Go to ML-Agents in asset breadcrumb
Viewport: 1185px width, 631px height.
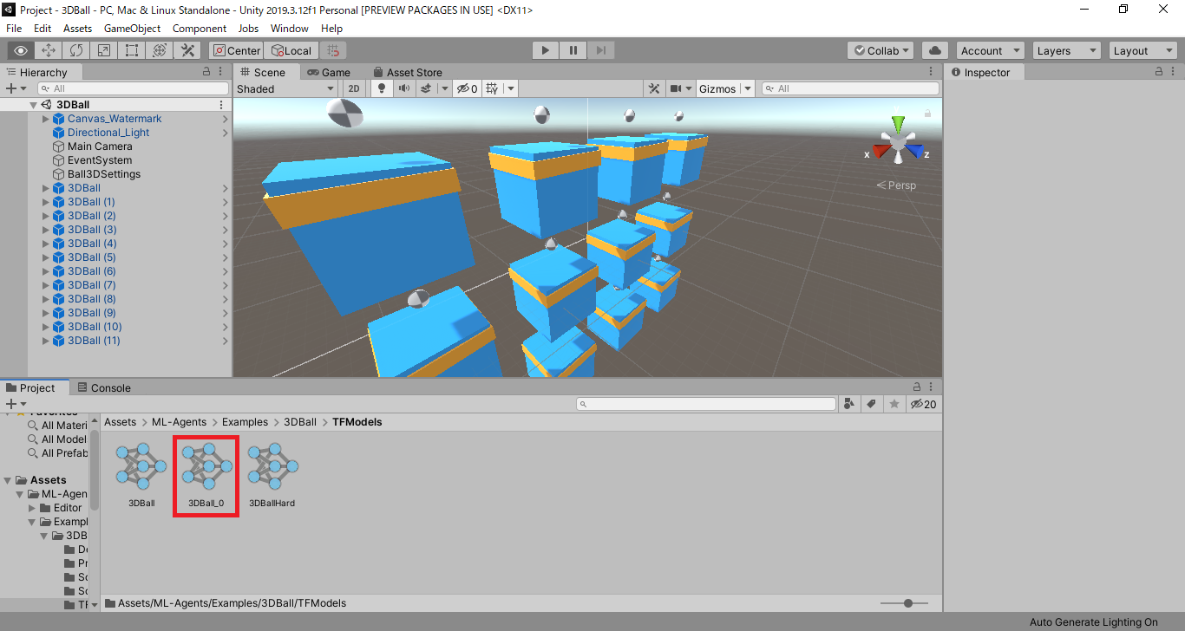(x=179, y=422)
